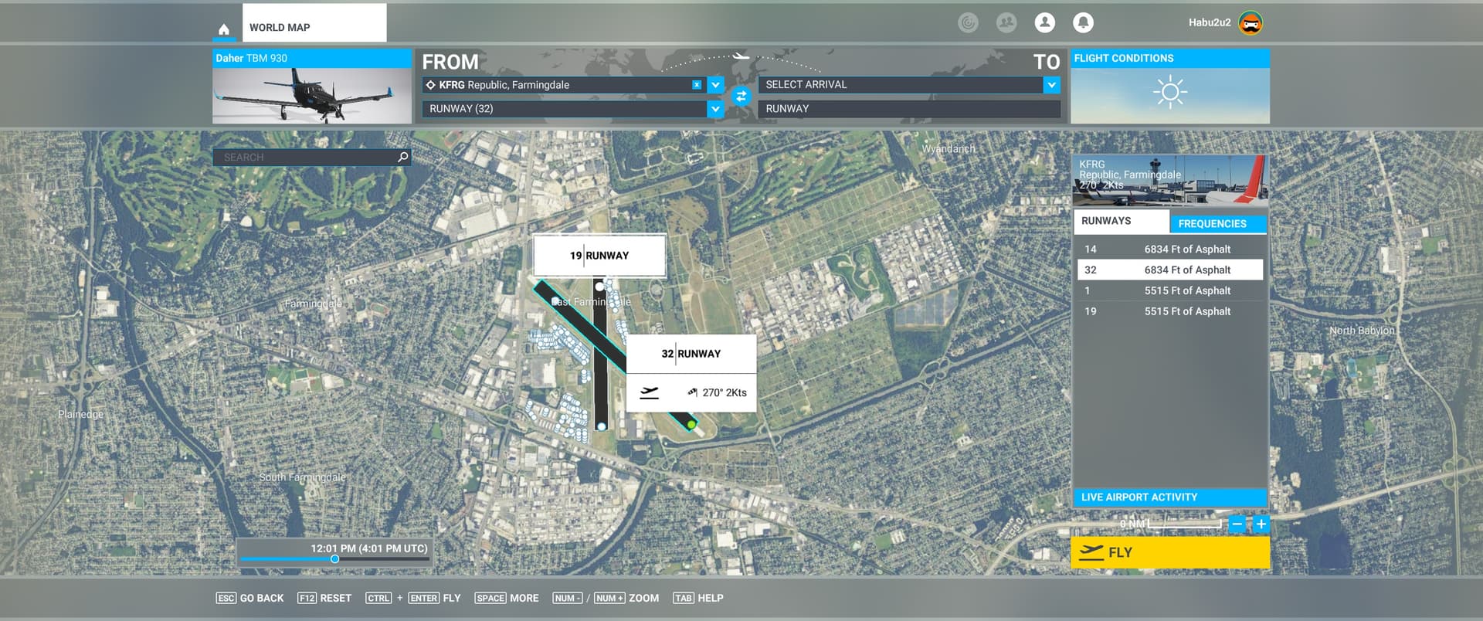
Task: Expand the Select Arrival dropdown
Action: click(1051, 85)
